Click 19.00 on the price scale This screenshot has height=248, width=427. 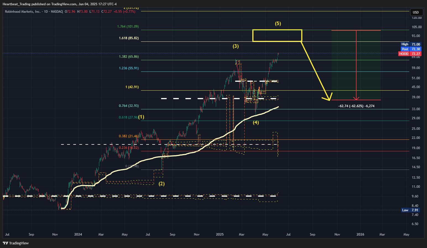416,148
